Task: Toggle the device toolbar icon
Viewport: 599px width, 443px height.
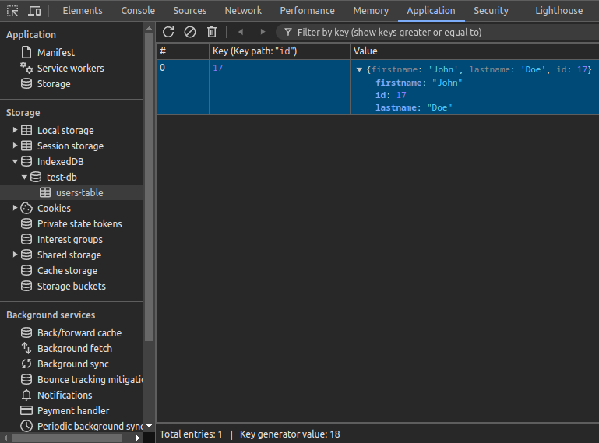Action: coord(34,11)
